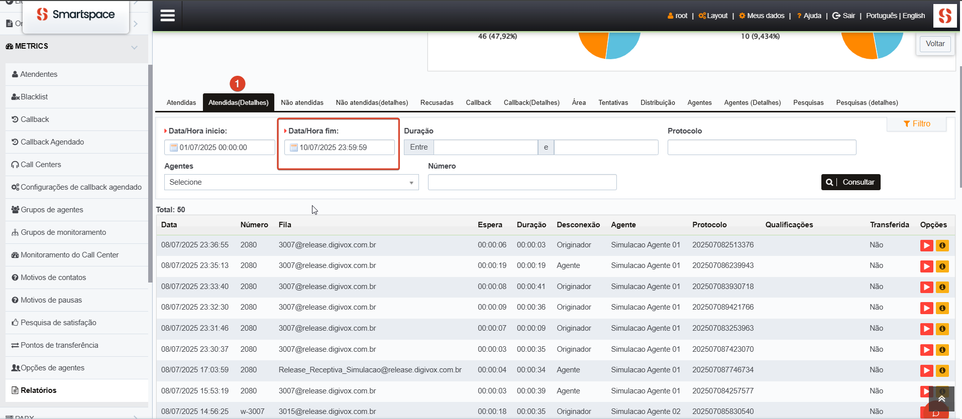Click Sair to log out
Viewport: 962px width, 419px height.
point(844,16)
